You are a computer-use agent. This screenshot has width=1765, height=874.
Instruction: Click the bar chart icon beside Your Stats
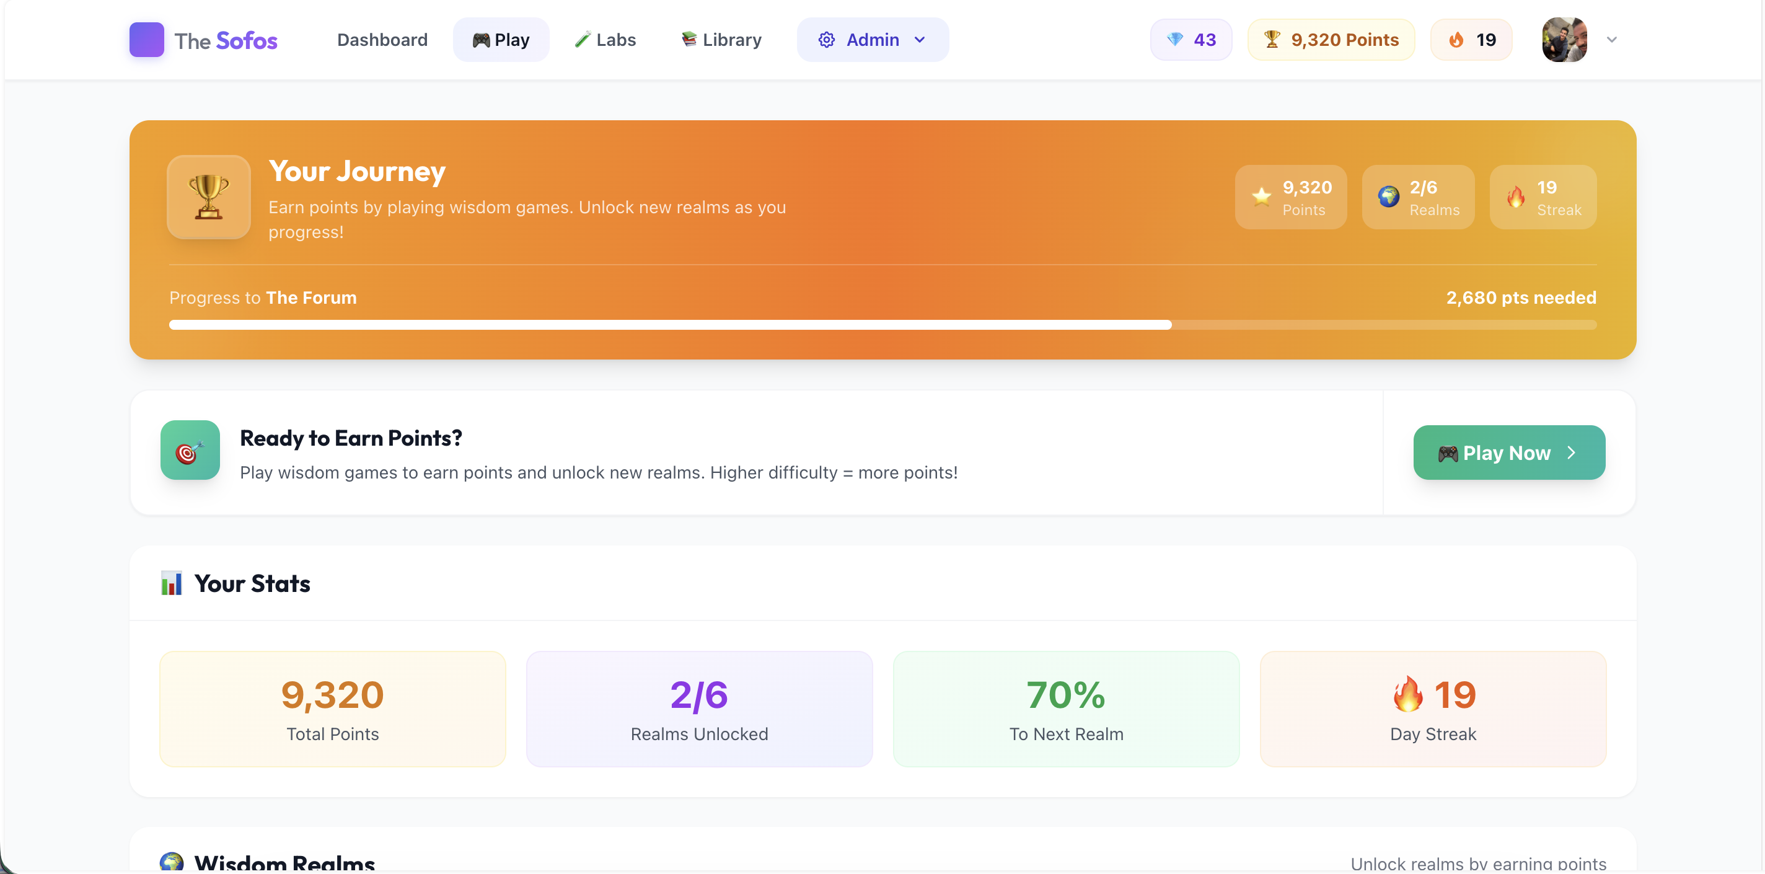pyautogui.click(x=171, y=583)
